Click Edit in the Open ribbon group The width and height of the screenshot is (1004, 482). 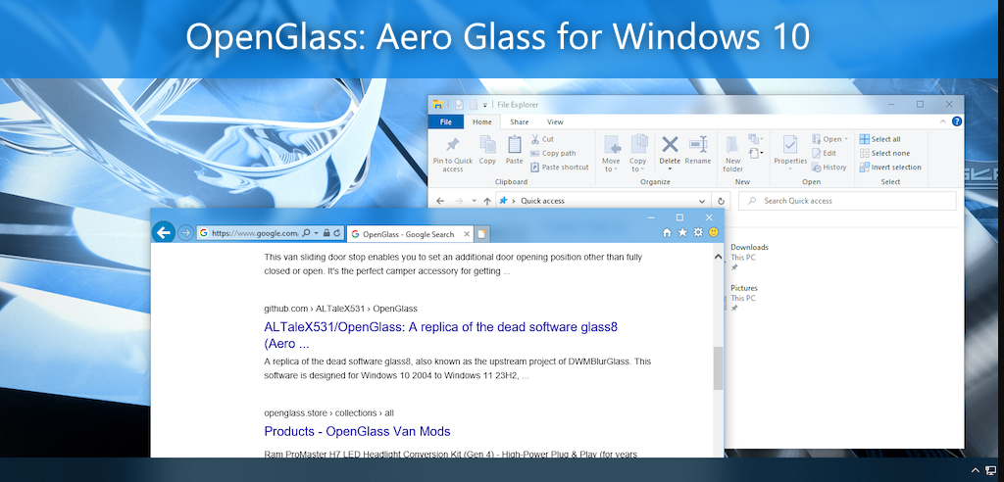[824, 153]
